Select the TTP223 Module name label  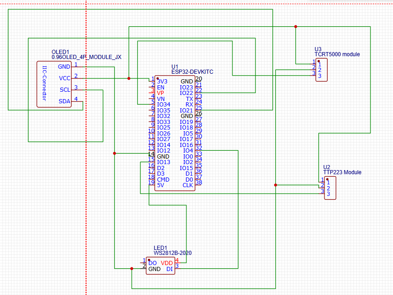[342, 172]
